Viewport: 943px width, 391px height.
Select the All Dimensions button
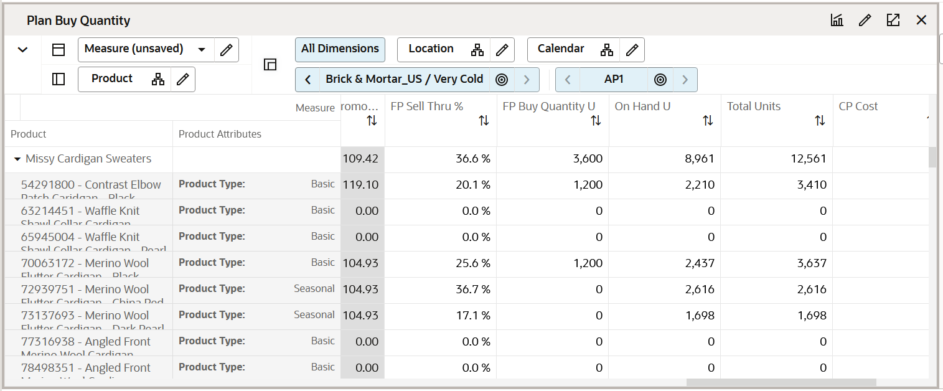pos(340,49)
